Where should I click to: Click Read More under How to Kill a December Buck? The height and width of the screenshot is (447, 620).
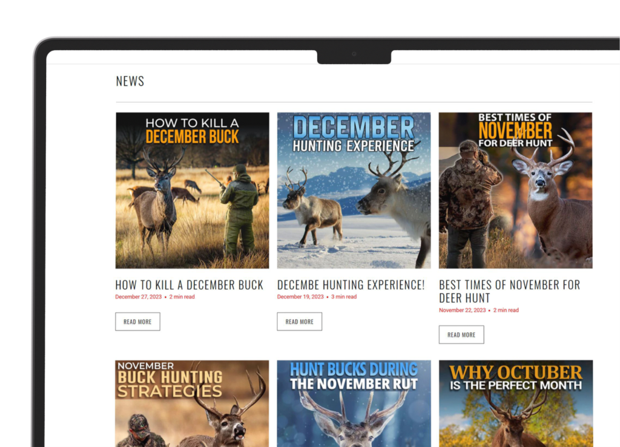tap(137, 321)
